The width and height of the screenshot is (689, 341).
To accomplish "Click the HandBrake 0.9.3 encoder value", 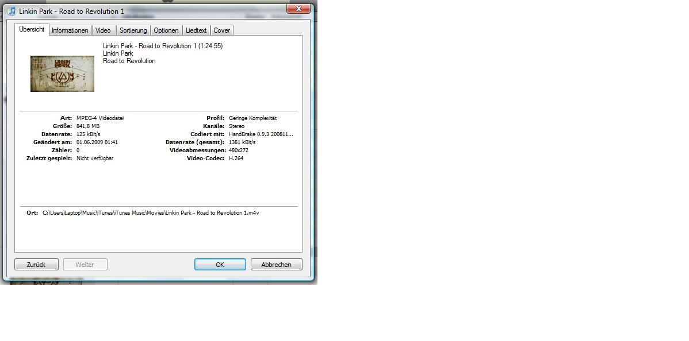I will coord(261,134).
